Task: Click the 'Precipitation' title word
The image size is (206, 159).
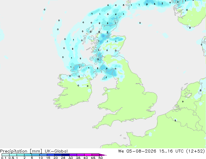Action: click(14, 151)
